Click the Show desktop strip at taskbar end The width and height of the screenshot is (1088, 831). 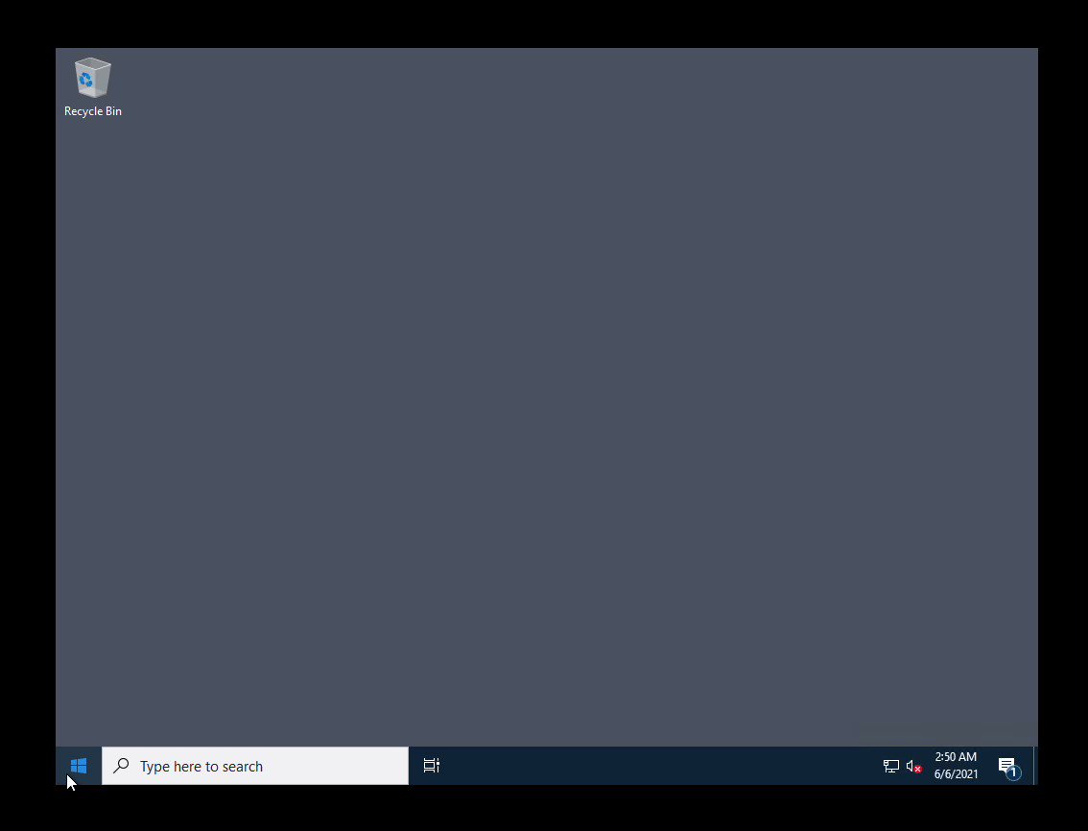(x=1035, y=766)
